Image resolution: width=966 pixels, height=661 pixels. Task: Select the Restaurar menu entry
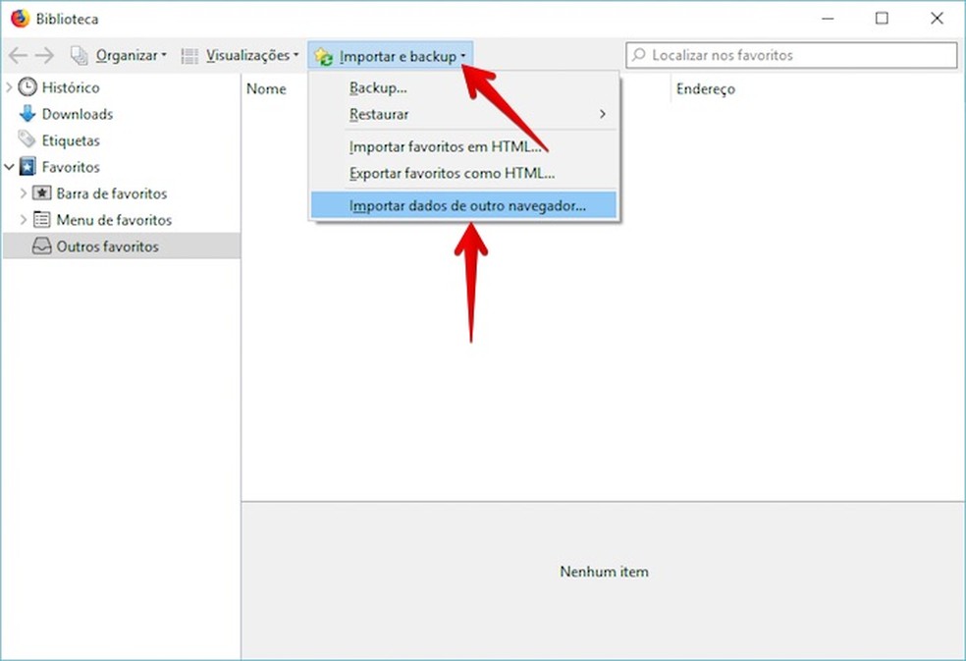tap(463, 114)
